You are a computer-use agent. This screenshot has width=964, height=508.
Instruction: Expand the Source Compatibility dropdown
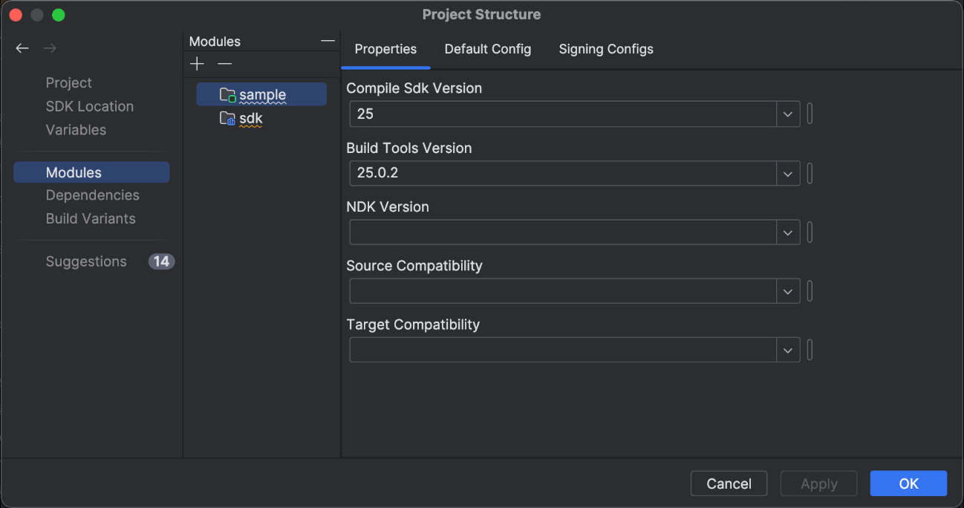[788, 292]
